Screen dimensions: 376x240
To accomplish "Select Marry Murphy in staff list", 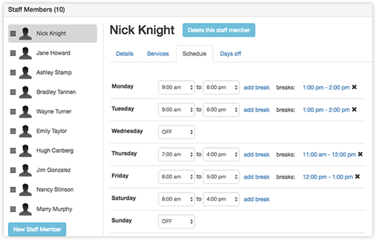I will tap(53, 209).
